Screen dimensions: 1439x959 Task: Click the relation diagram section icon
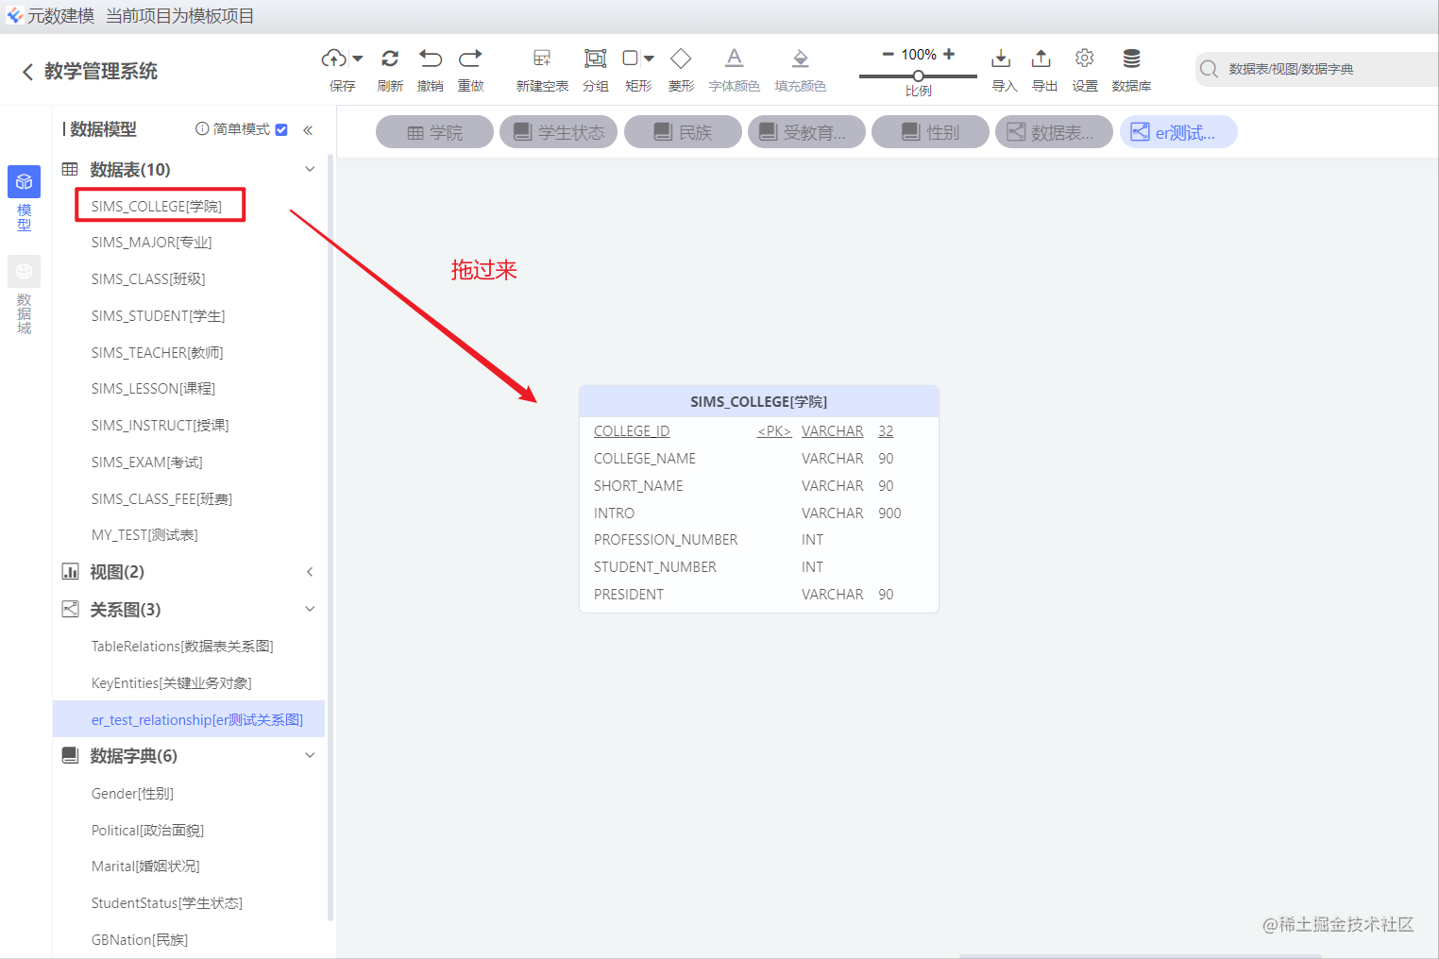[70, 609]
